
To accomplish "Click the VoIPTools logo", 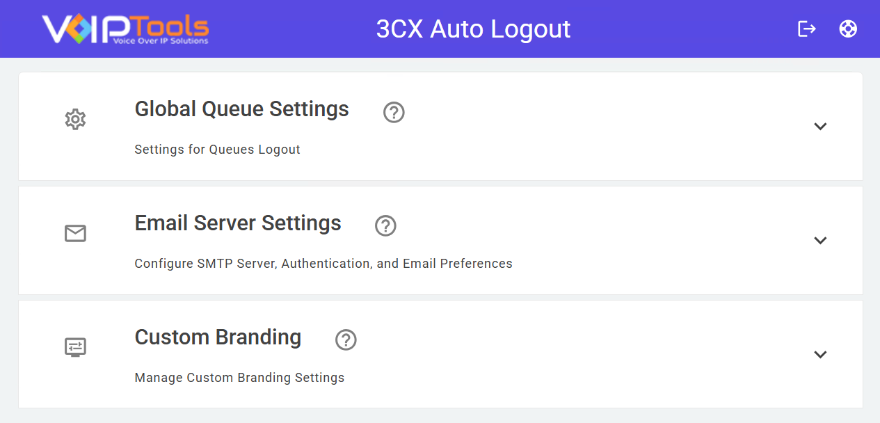I will point(125,29).
